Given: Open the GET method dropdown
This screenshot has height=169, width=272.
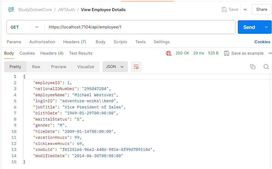Looking at the screenshot, I should [24, 27].
